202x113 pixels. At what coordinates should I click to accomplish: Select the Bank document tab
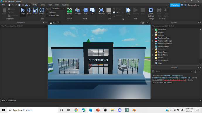(x=54, y=23)
